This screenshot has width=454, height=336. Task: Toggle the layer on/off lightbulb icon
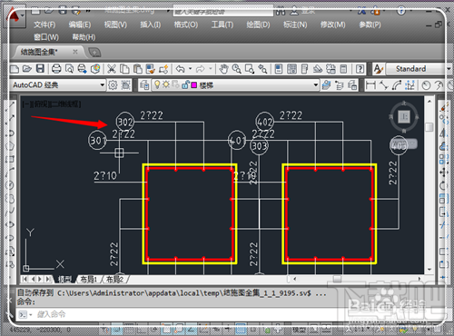click(x=157, y=84)
